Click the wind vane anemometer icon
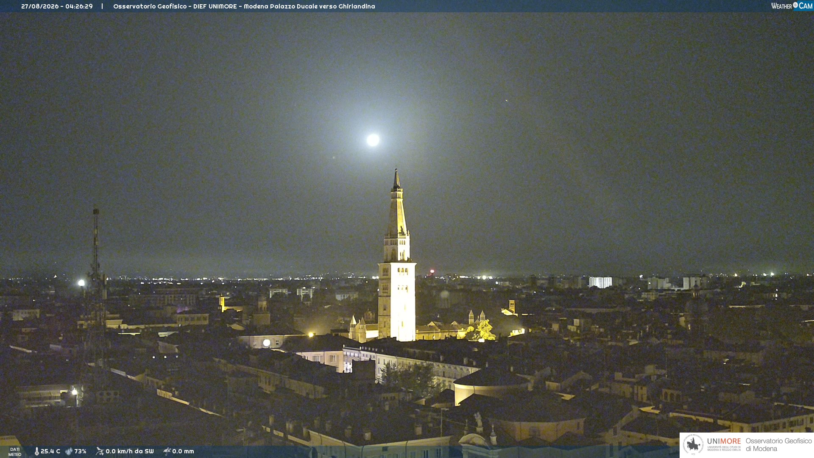This screenshot has width=814, height=458. pyautogui.click(x=100, y=451)
